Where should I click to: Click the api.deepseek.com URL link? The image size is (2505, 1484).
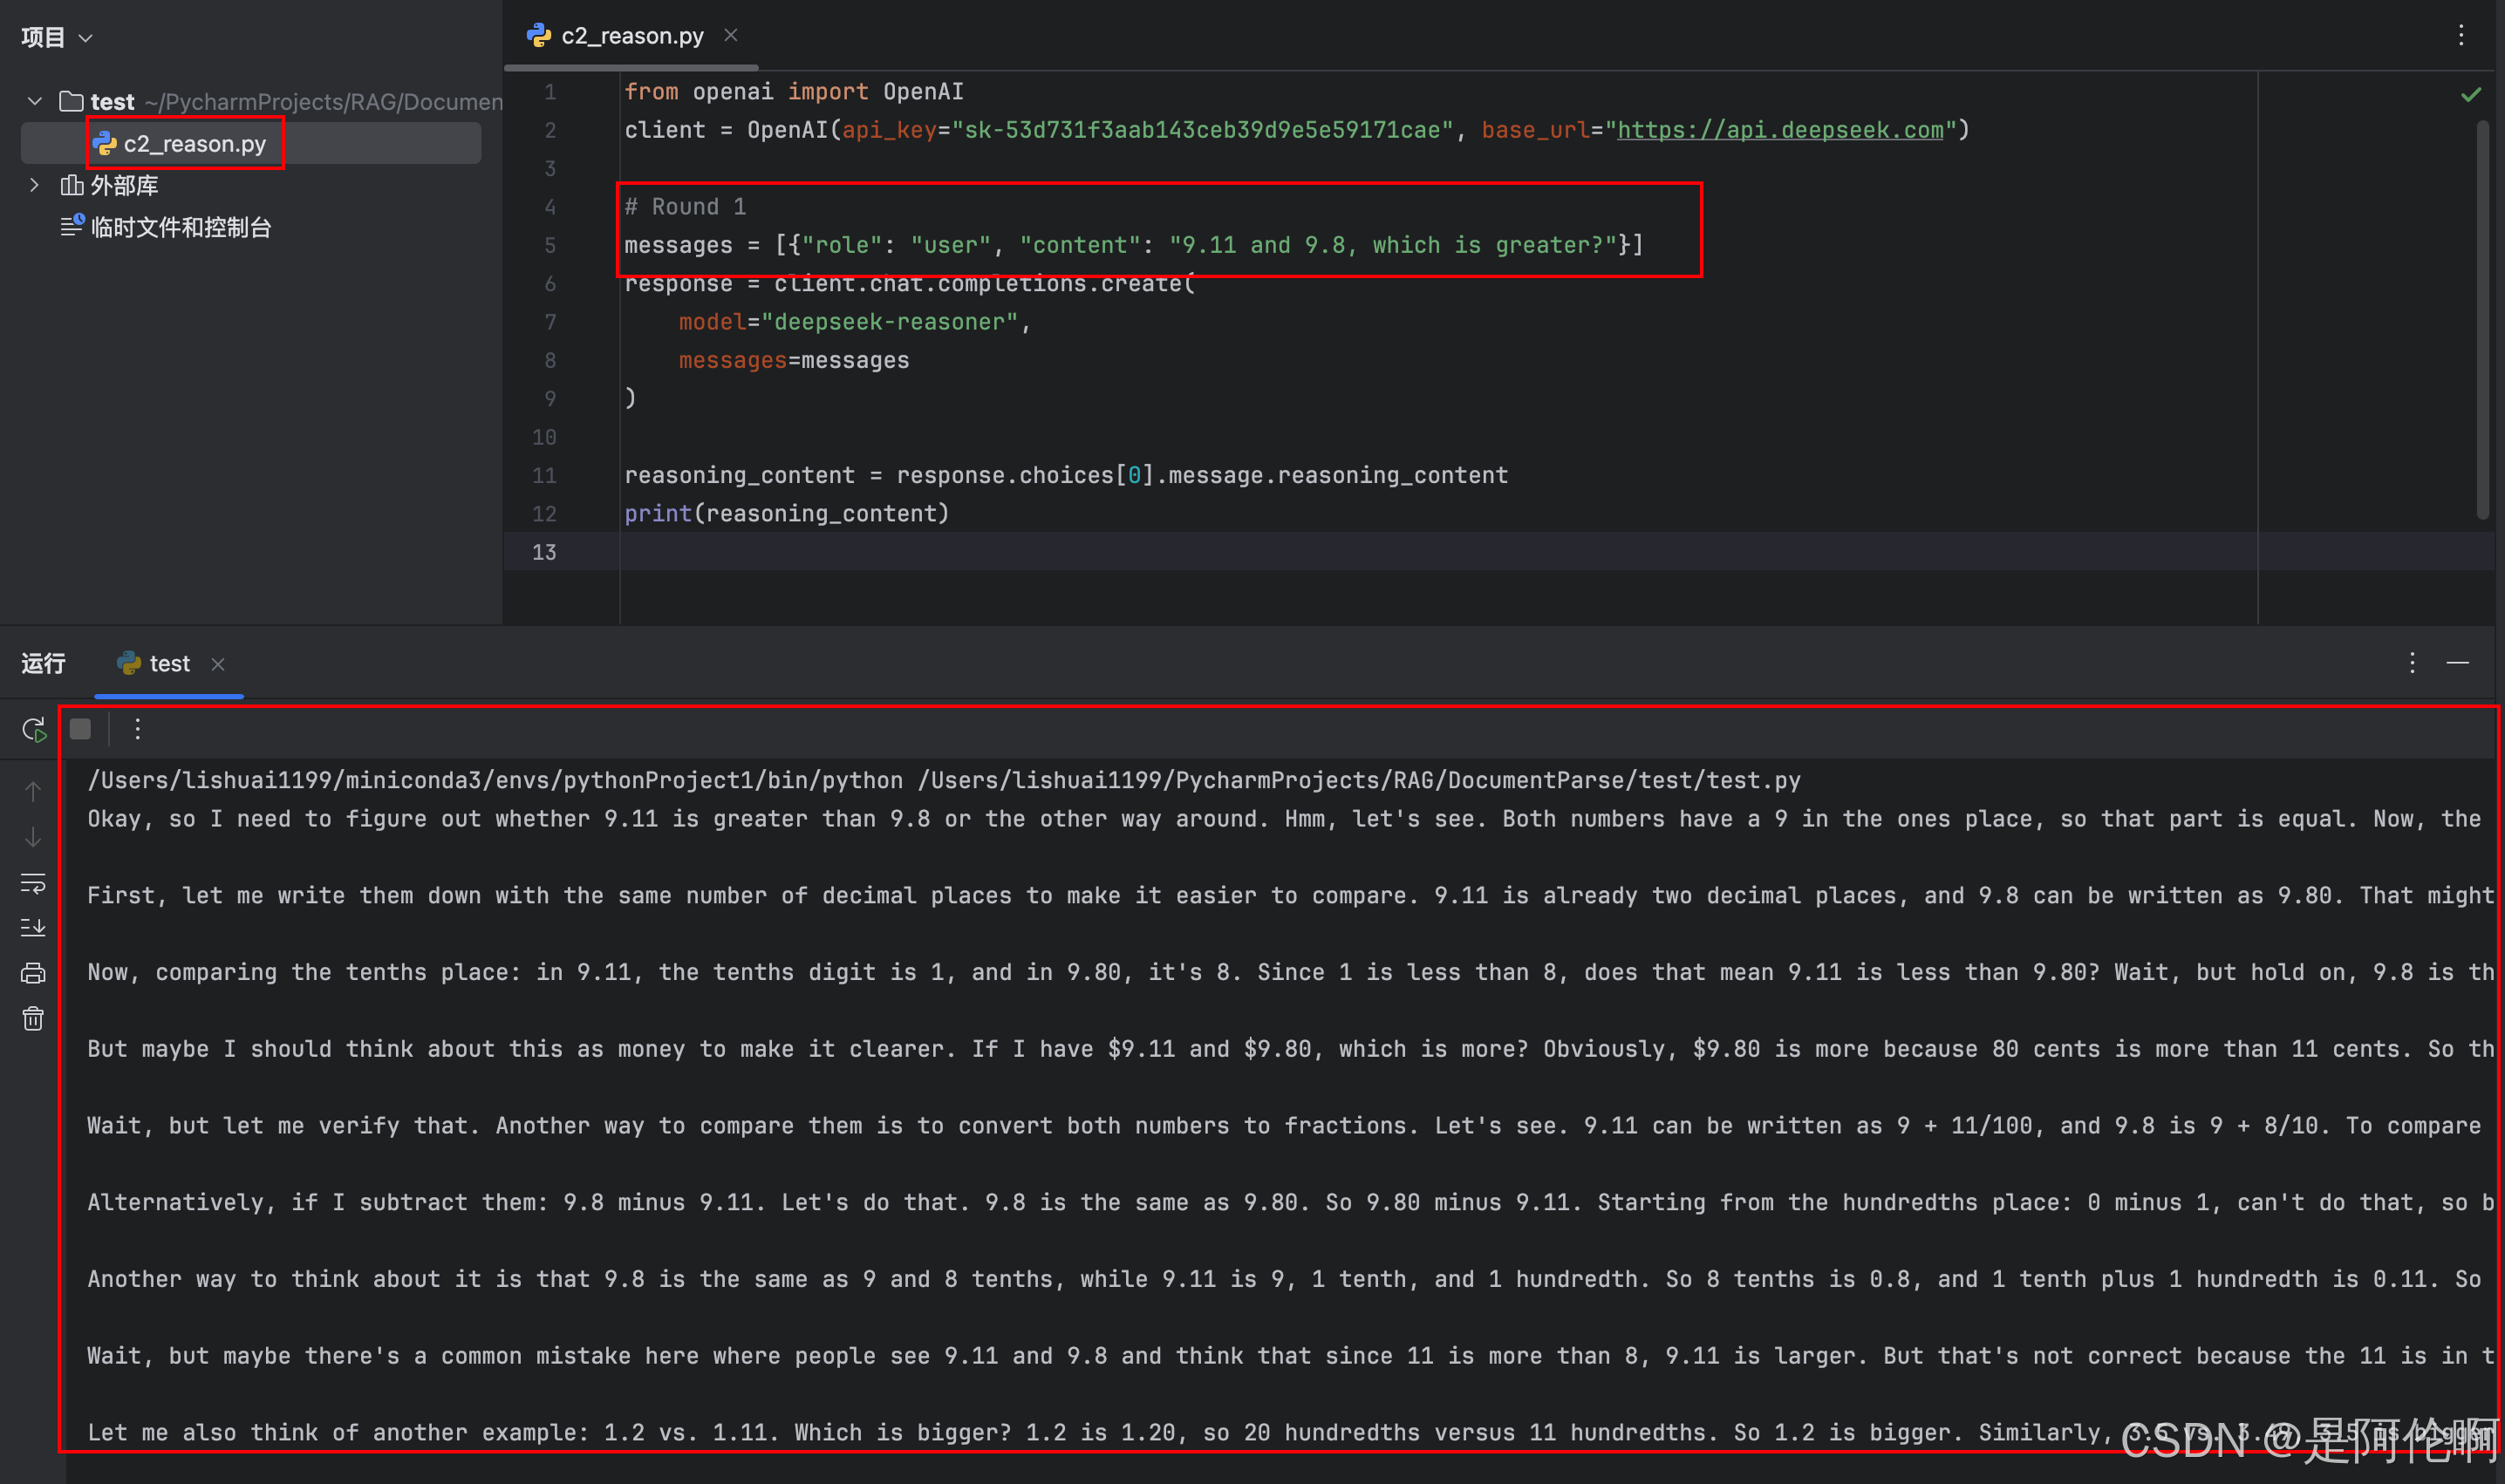1779,130
